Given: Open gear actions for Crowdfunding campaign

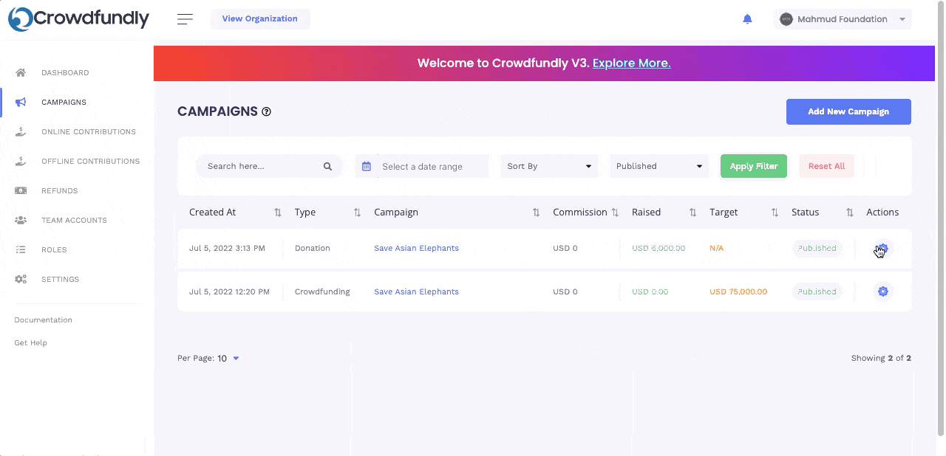Looking at the screenshot, I should tap(882, 291).
